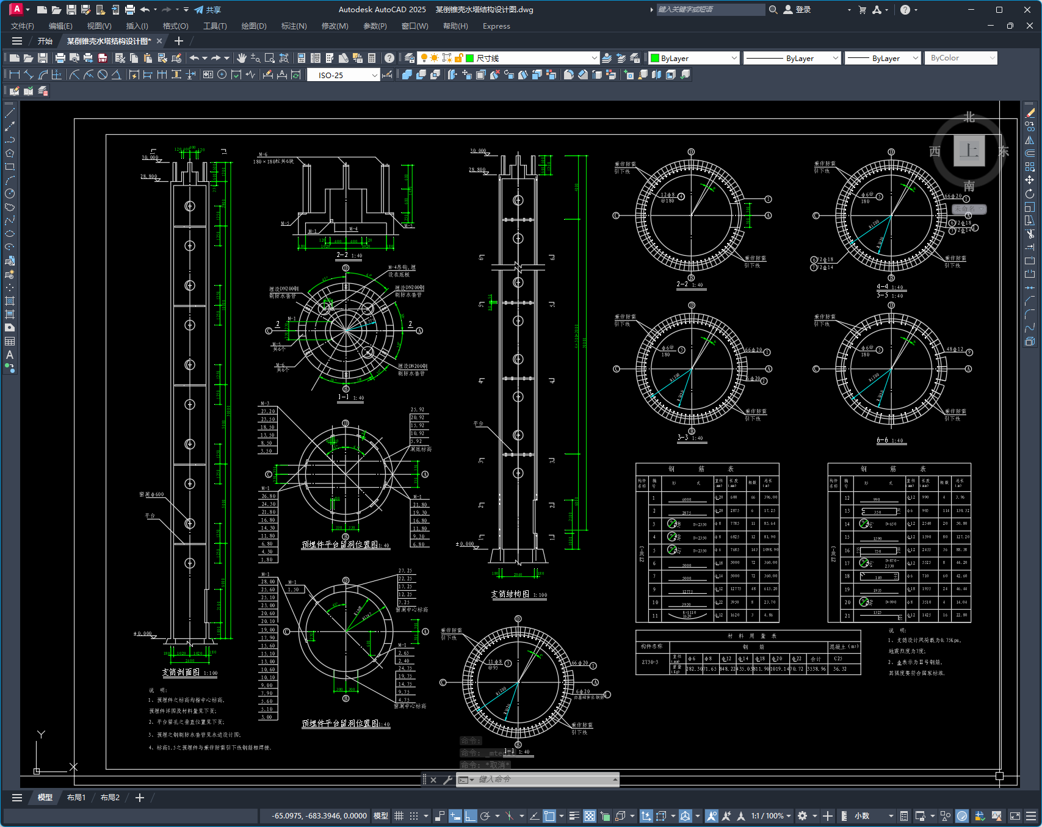Select the Multiline Text A tool
Screen dimensions: 1042x827
tap(10, 355)
